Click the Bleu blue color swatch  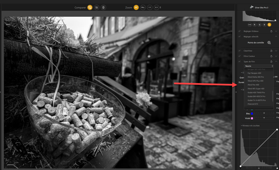[252, 113]
